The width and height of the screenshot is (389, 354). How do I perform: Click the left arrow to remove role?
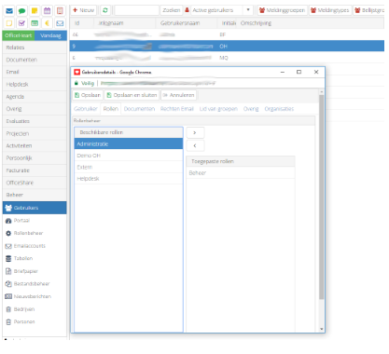[195, 145]
